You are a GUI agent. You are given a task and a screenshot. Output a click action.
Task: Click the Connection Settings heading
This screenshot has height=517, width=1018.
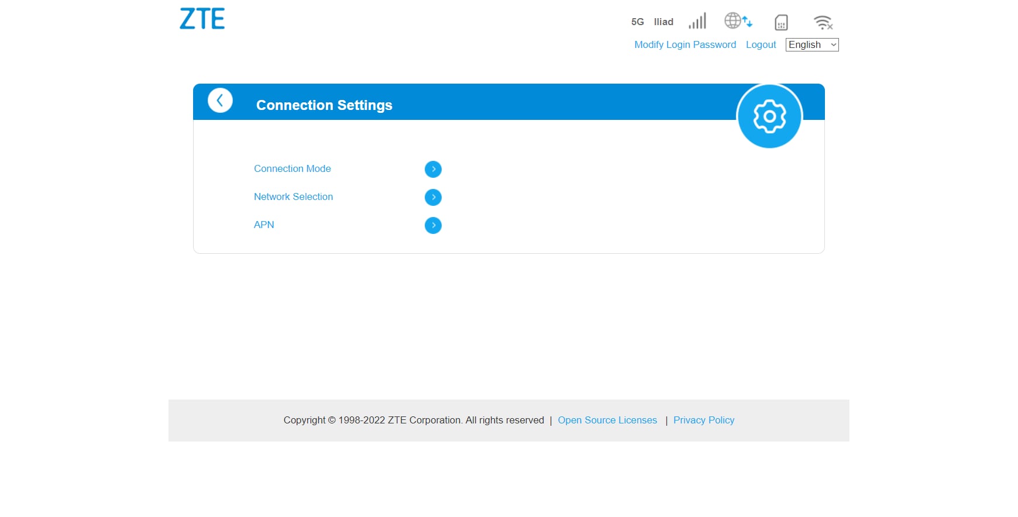(324, 105)
